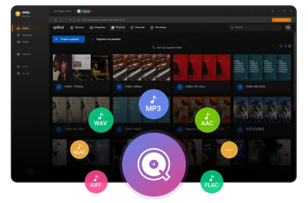Play the 24bit-192khz playlist
This screenshot has height=203, width=308.
point(59,87)
